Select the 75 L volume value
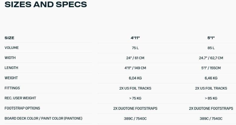This screenshot has height=125, width=236. click(135, 48)
